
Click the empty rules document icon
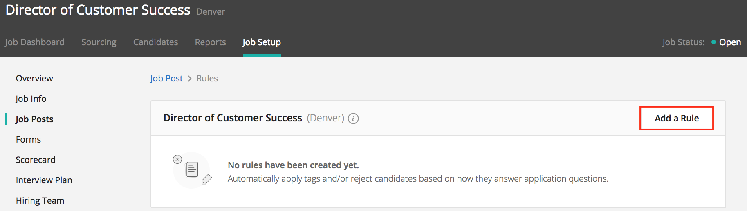coord(192,170)
